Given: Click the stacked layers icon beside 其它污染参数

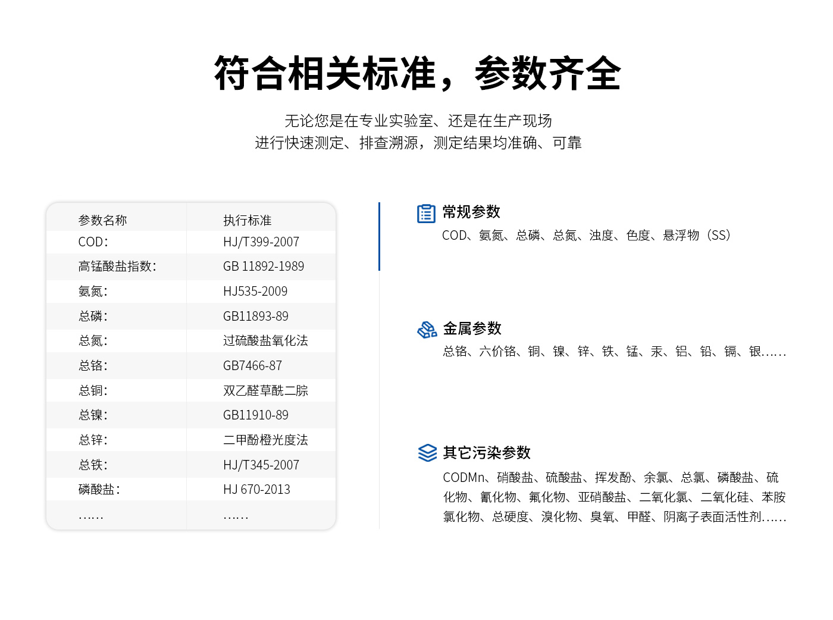Looking at the screenshot, I should coord(427,453).
